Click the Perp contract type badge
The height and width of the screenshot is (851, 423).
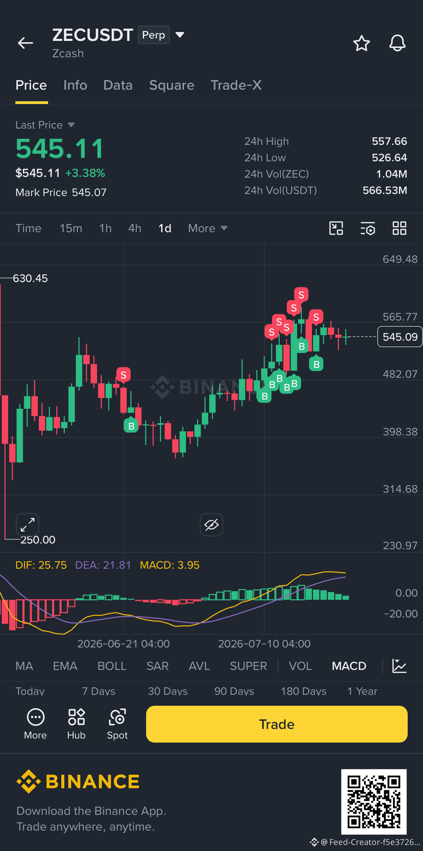[x=154, y=35]
